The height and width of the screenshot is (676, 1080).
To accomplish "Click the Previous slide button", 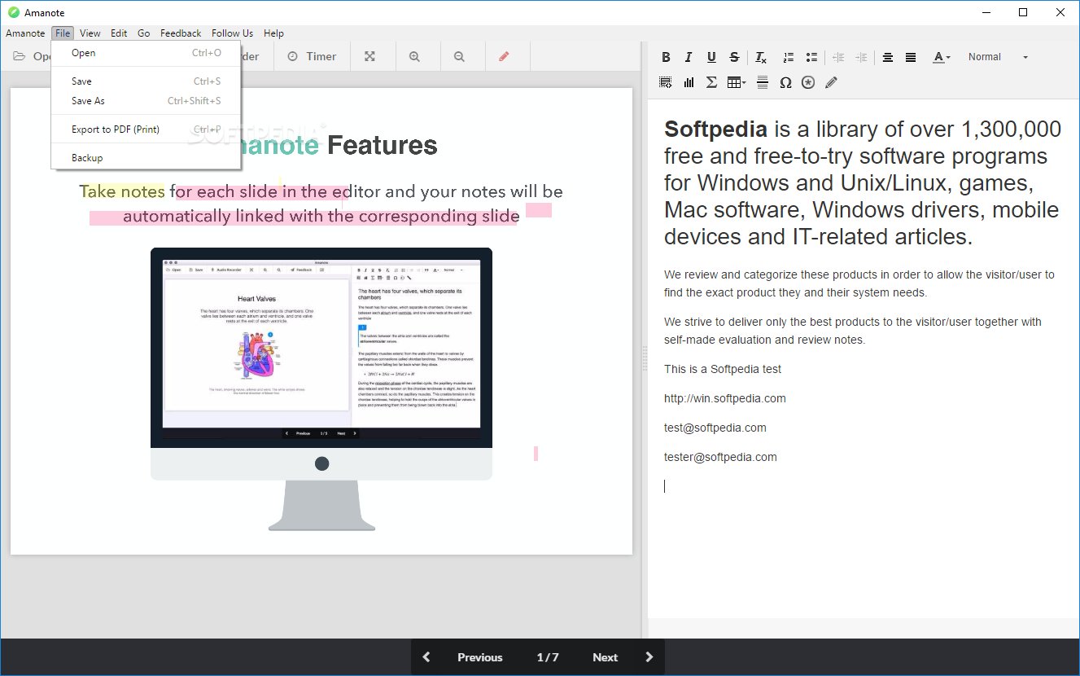I will point(479,657).
